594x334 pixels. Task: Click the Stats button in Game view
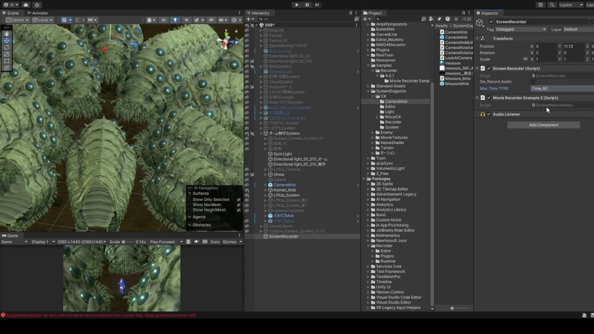[x=215, y=242]
